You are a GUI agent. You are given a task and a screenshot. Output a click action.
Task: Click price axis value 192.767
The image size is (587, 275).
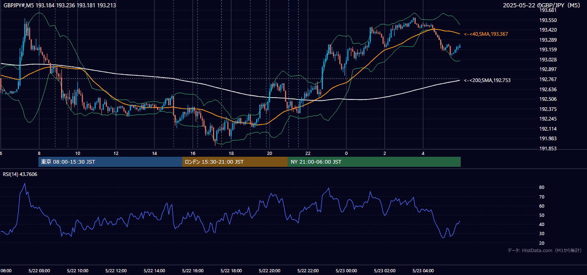point(547,79)
